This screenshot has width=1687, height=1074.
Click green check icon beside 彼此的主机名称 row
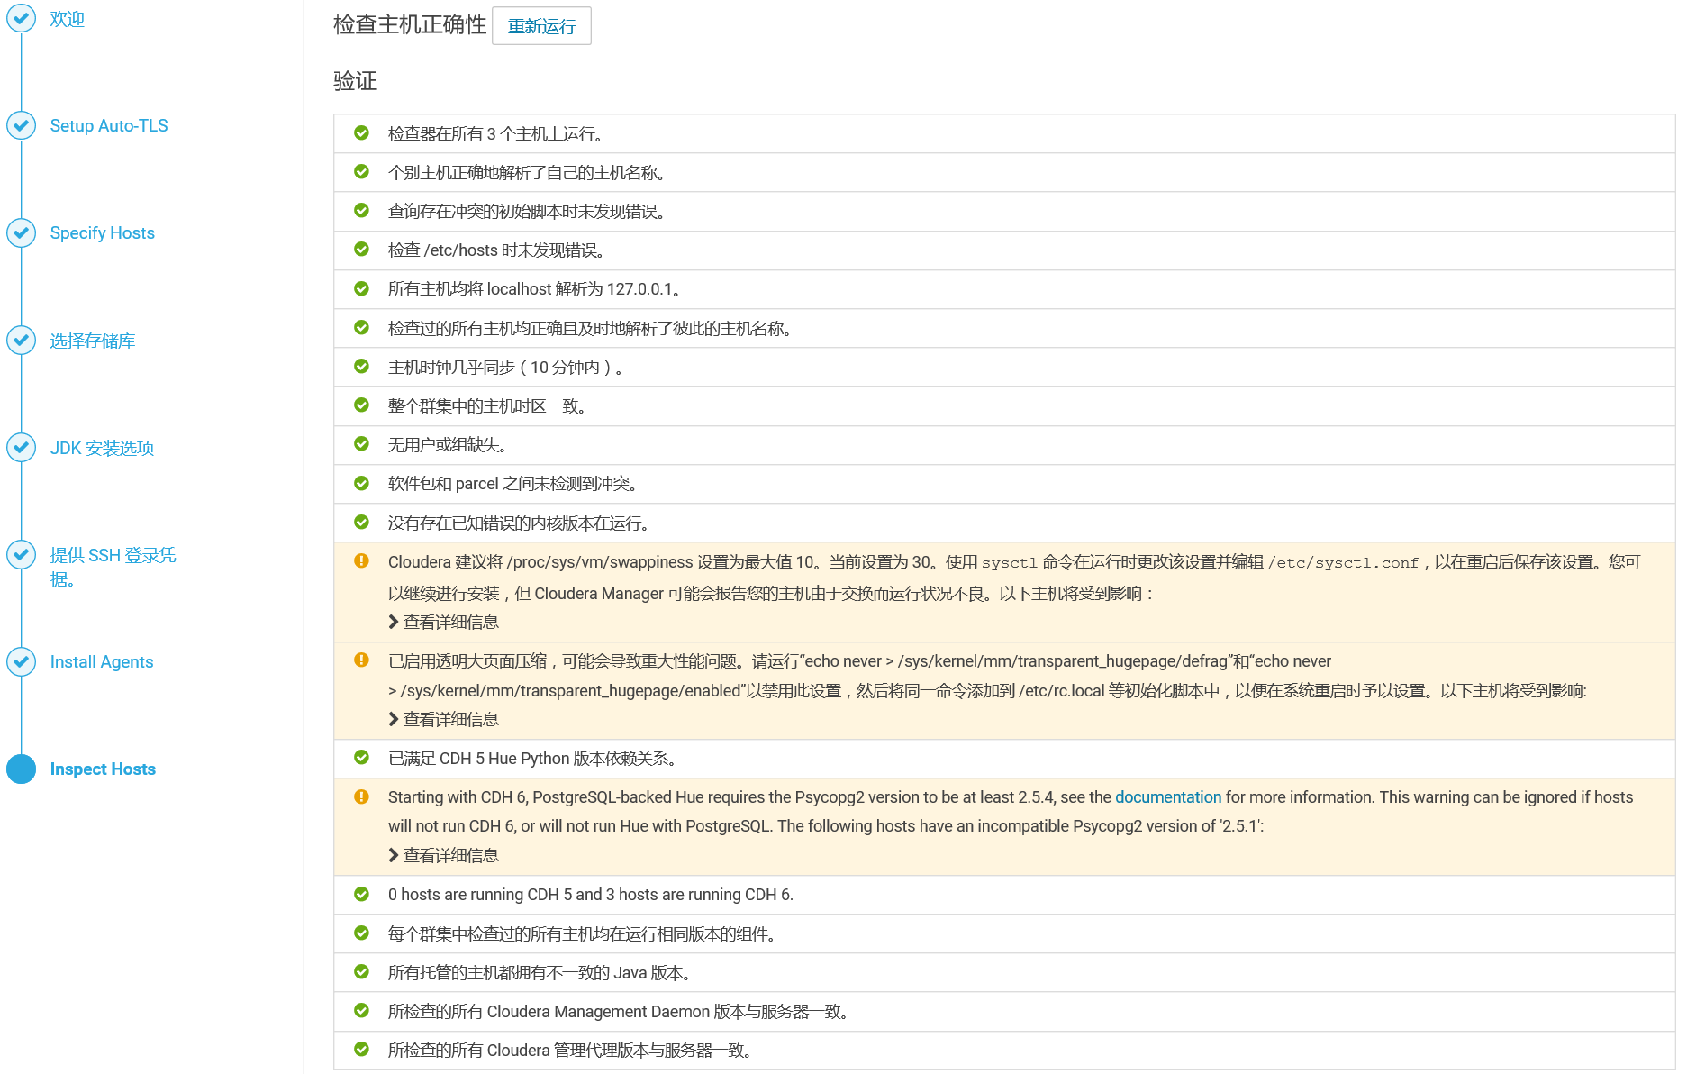[361, 328]
